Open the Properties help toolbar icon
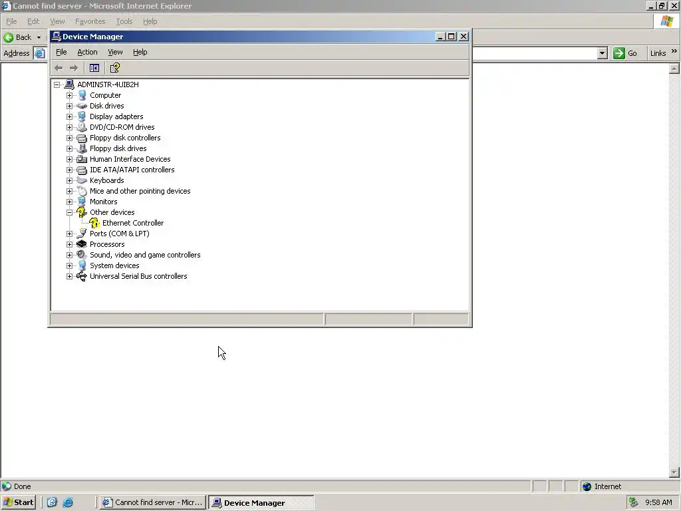The height and width of the screenshot is (511, 681). (114, 69)
